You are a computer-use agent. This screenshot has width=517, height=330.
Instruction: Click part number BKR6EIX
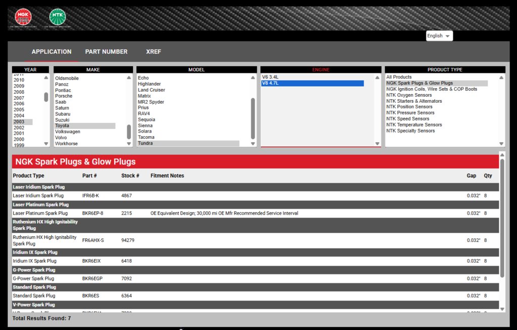(91, 261)
